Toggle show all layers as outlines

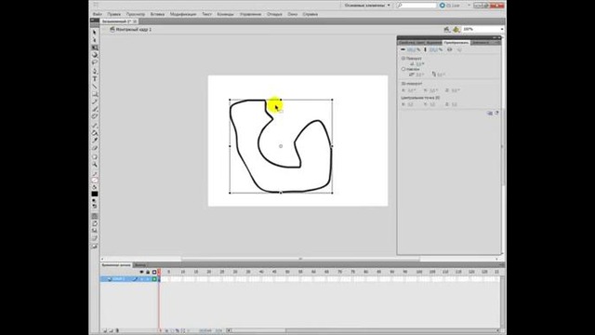(x=154, y=273)
